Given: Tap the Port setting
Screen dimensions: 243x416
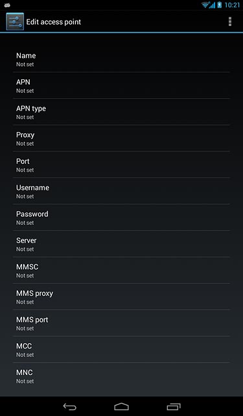Looking at the screenshot, I should pos(121,164).
